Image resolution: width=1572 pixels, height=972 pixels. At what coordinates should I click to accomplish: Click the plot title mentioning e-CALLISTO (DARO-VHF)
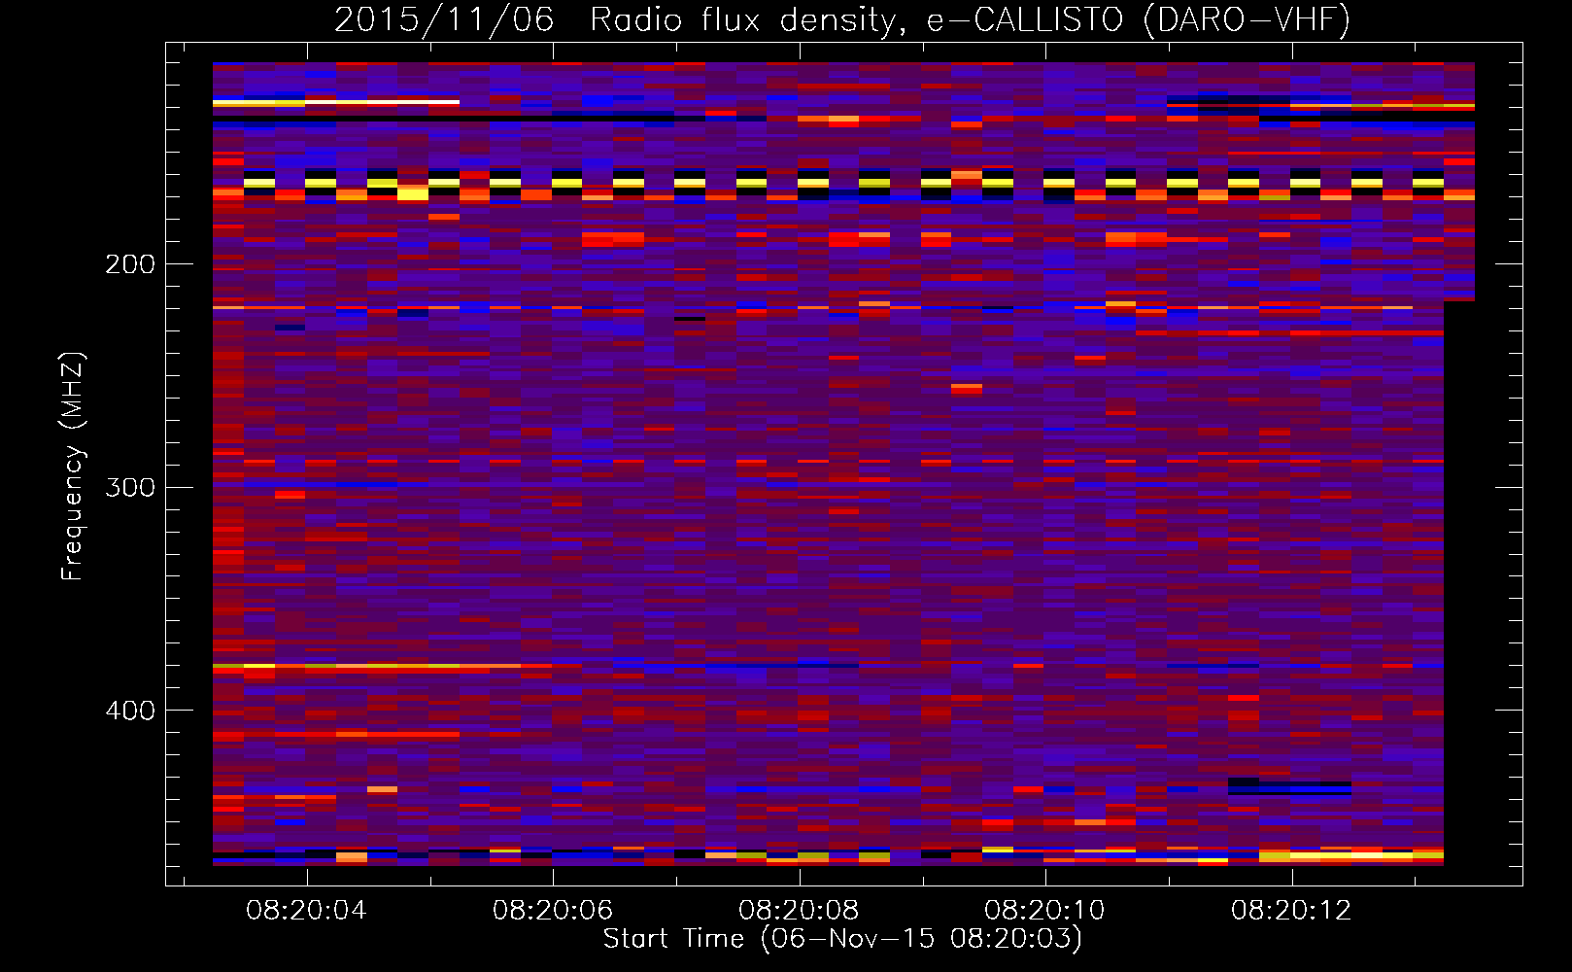842,19
